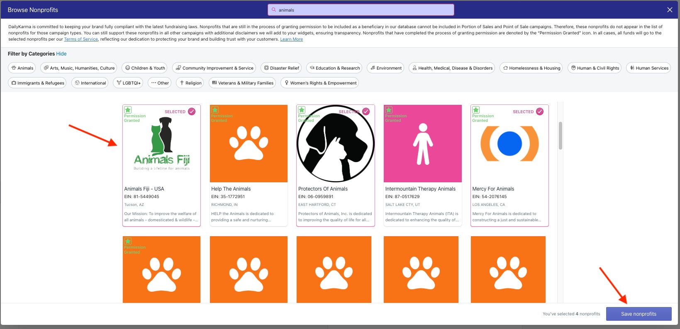Click Mercy For Animals logo thumbnail

pyautogui.click(x=509, y=144)
